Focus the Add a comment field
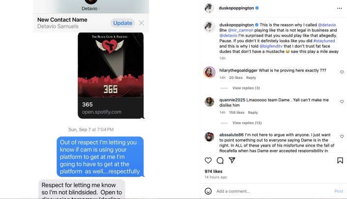The image size is (347, 199). tap(273, 191)
